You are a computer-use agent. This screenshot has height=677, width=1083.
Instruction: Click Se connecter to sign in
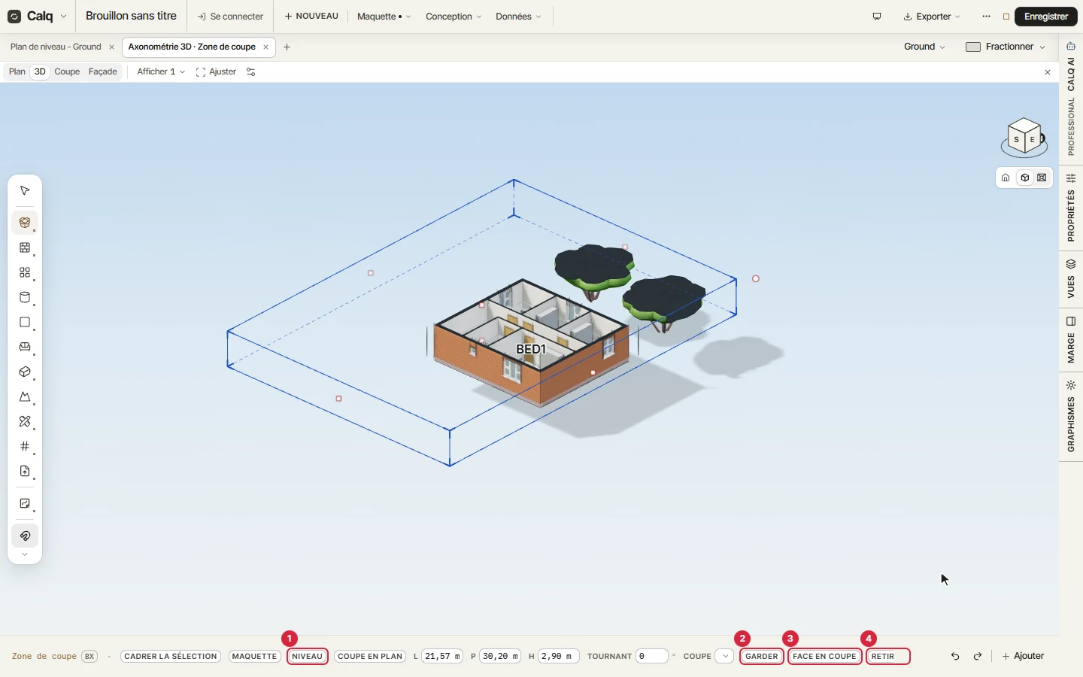click(230, 17)
